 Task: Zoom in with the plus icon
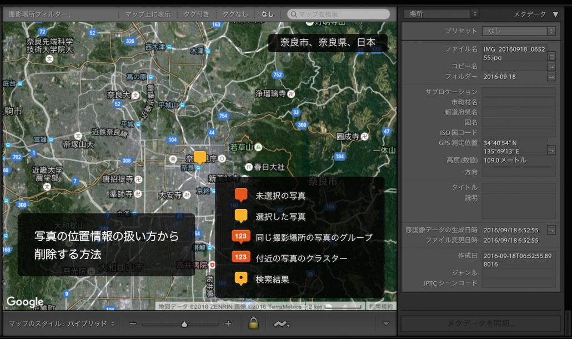click(228, 323)
